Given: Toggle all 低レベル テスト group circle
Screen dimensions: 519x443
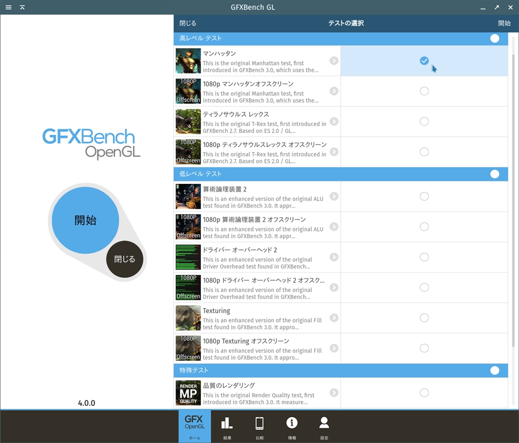Looking at the screenshot, I should pyautogui.click(x=495, y=174).
